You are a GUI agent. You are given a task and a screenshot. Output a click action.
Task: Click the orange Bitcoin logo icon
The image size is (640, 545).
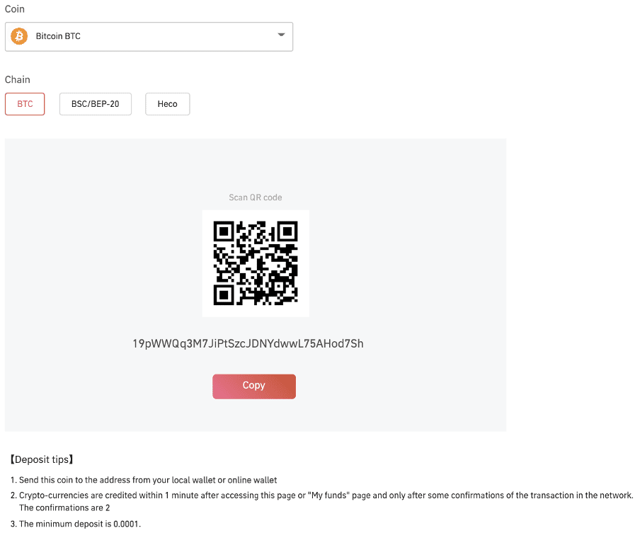coord(19,36)
